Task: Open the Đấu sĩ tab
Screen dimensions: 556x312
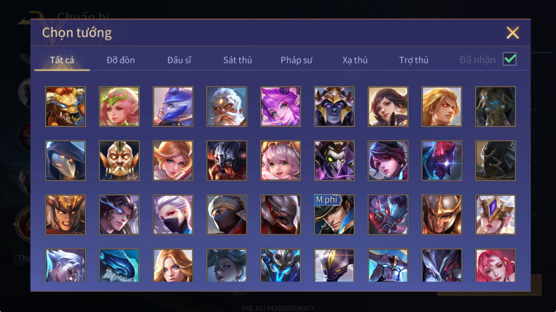Action: (x=179, y=60)
